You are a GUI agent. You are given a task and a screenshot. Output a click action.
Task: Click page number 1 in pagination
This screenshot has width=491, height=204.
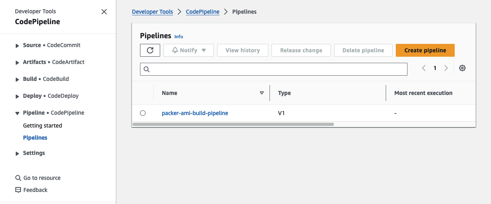[435, 68]
